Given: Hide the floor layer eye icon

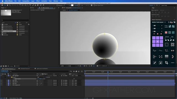Looking at the screenshot, I should [1, 84].
